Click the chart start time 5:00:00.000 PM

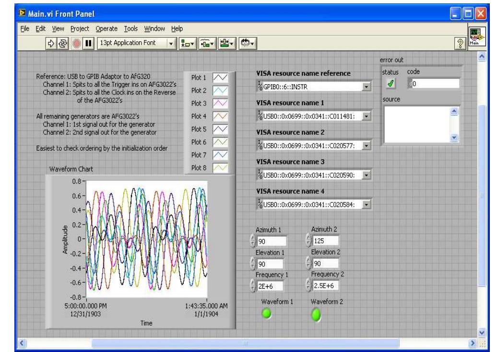click(85, 306)
